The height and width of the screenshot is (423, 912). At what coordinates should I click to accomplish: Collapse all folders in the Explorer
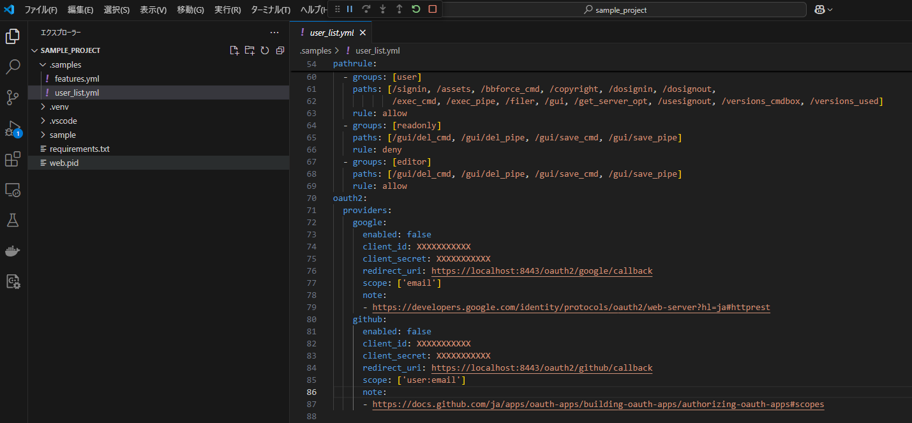(x=280, y=50)
